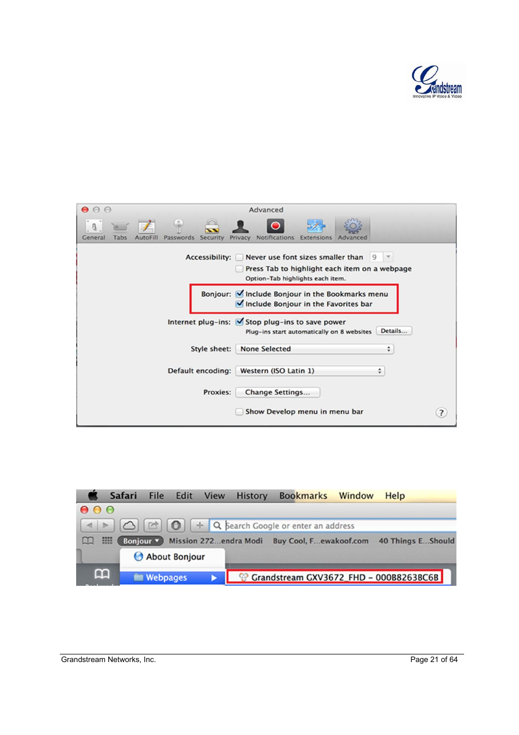
Task: Open the File menu
Action: [x=157, y=495]
